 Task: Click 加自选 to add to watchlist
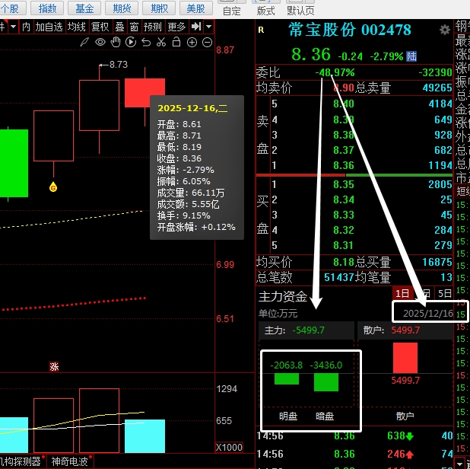click(49, 27)
